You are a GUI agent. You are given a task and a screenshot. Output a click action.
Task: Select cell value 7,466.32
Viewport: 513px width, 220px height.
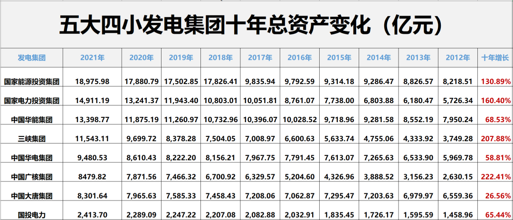(181, 177)
